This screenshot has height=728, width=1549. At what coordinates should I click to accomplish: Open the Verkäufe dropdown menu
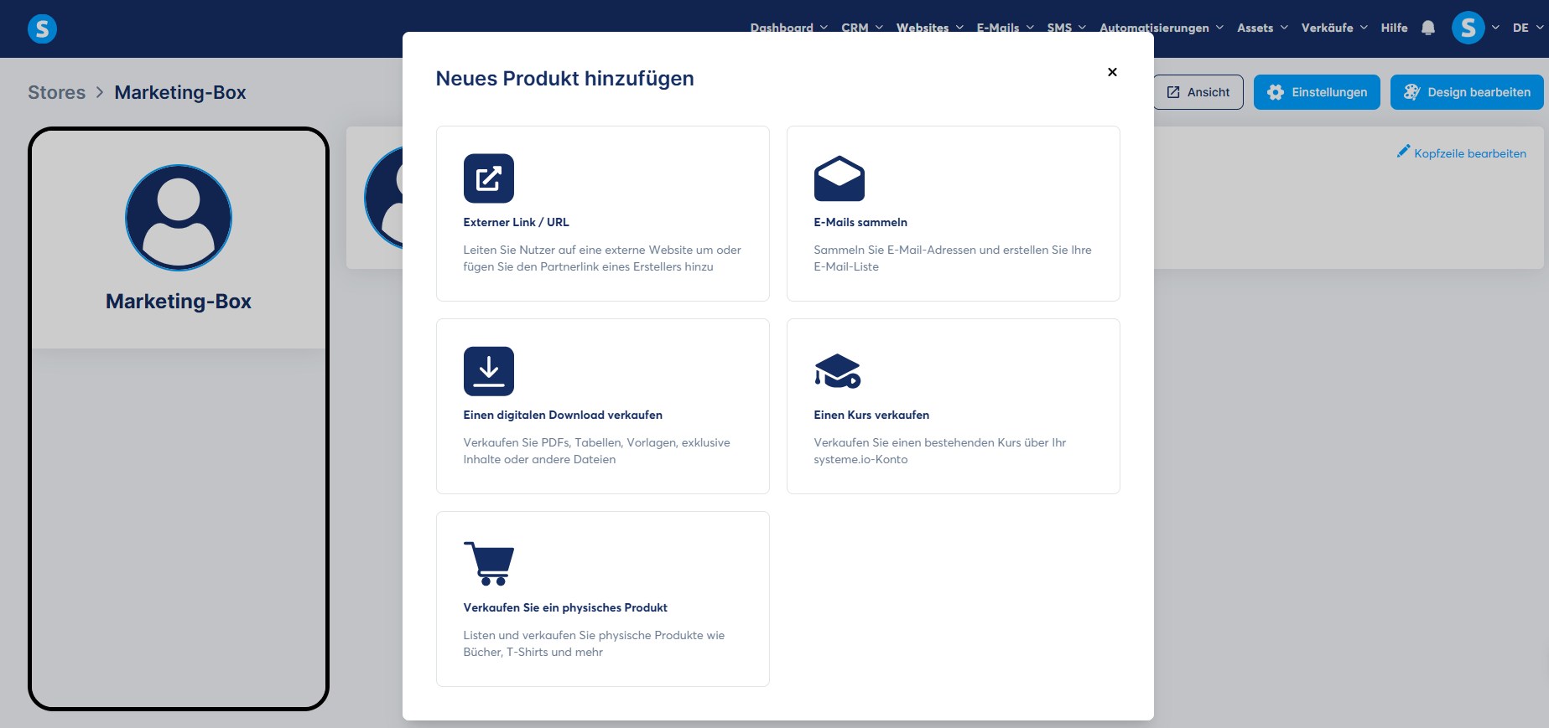[1334, 28]
